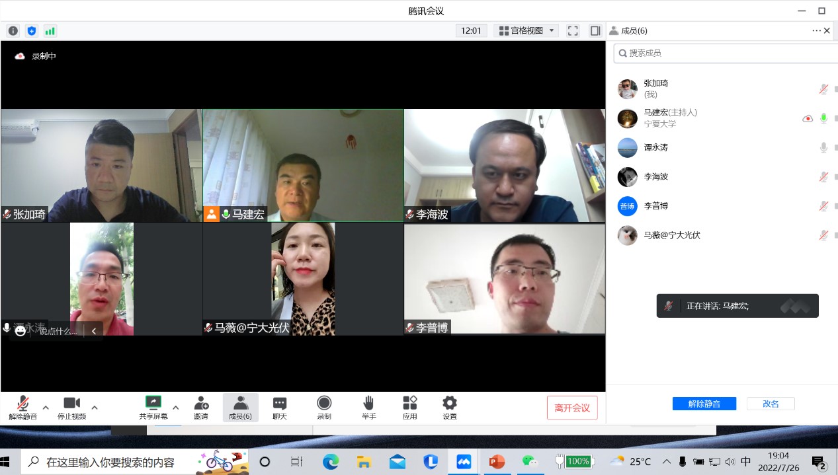The image size is (838, 475).
Task: Open the Invite (邀请) icon
Action: [200, 407]
